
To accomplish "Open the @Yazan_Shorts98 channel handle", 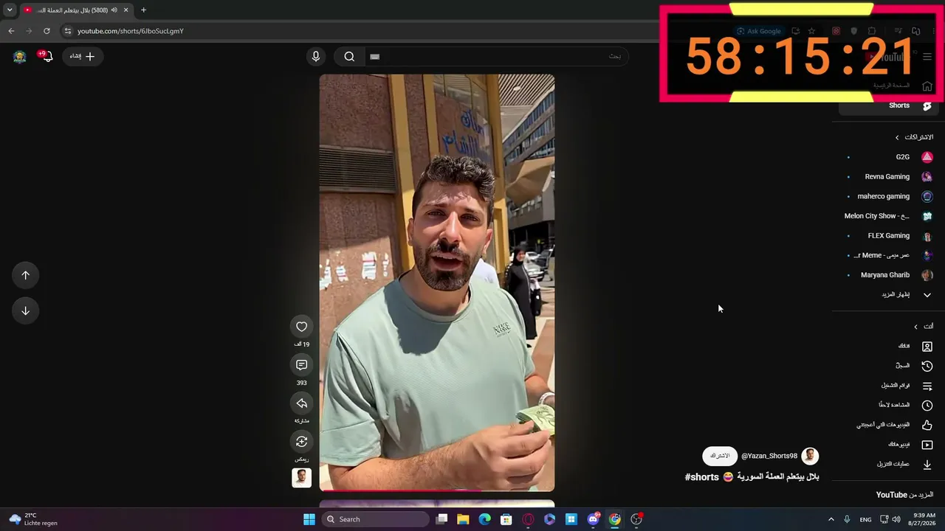I will click(769, 456).
